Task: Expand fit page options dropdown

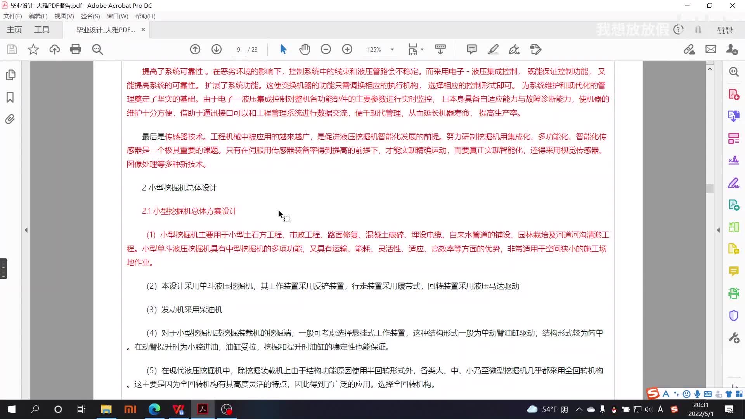Action: tap(422, 49)
